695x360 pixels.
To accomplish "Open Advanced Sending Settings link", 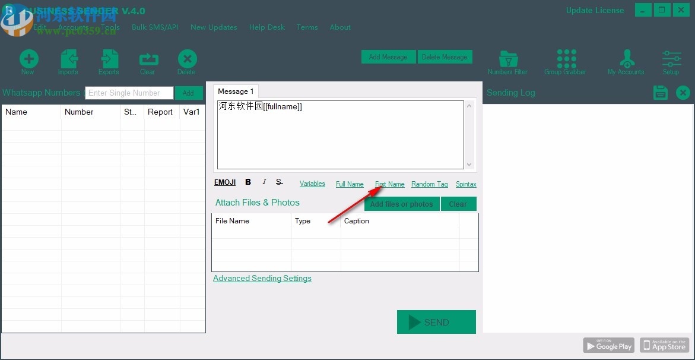I will coord(262,279).
